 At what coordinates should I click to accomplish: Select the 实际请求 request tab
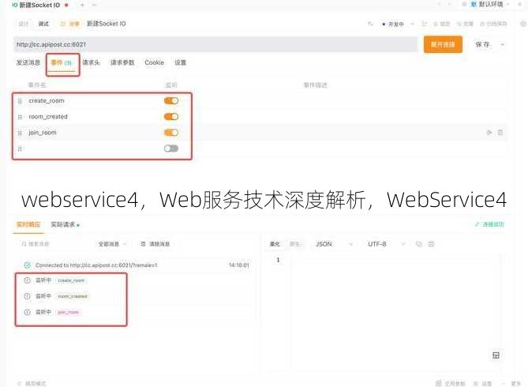63,224
